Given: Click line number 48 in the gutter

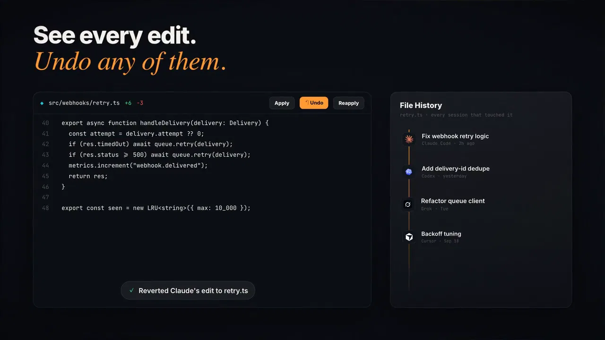Looking at the screenshot, I should coord(45,208).
